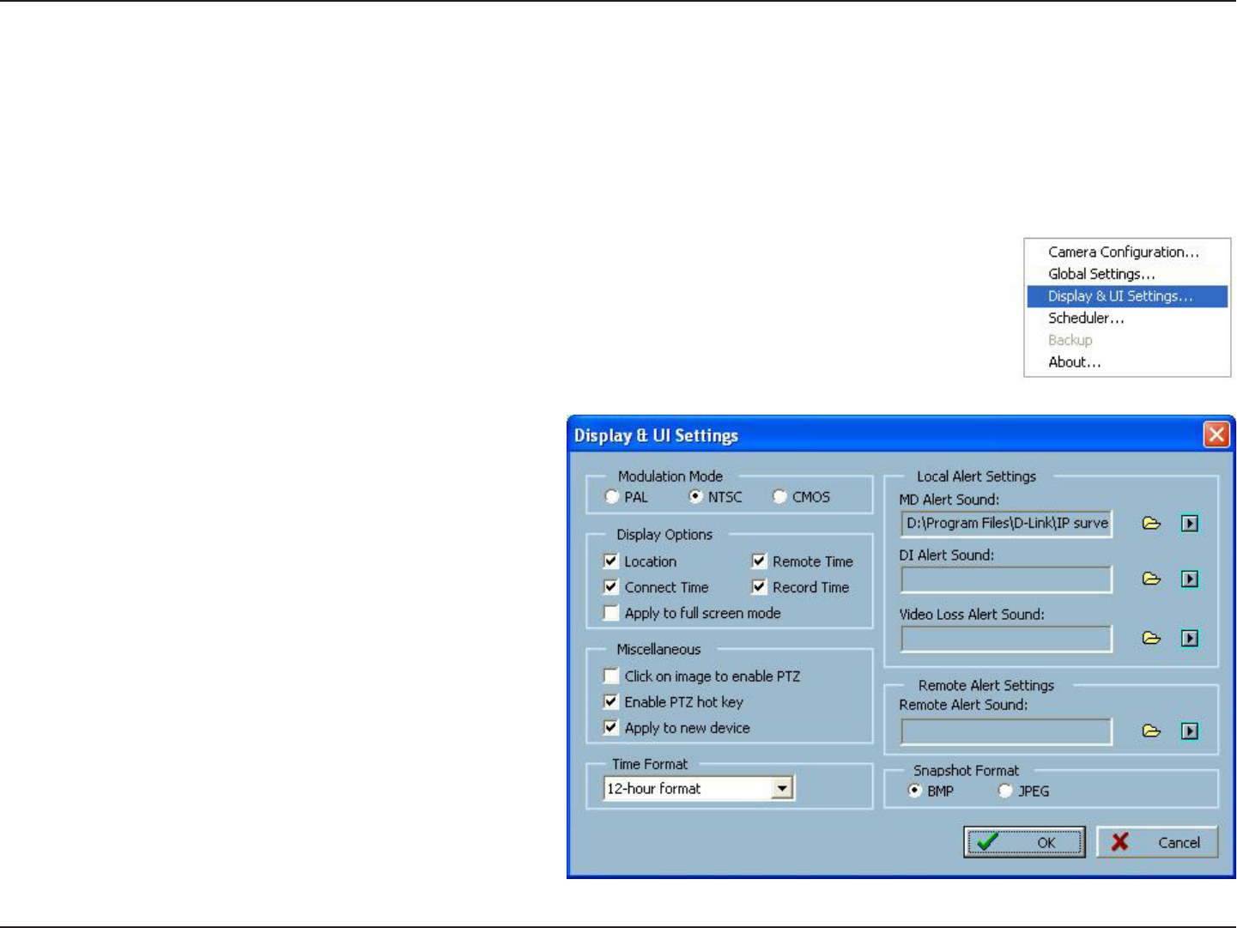The width and height of the screenshot is (1237, 928).
Task: Open Global Settings menu item
Action: click(1127, 275)
